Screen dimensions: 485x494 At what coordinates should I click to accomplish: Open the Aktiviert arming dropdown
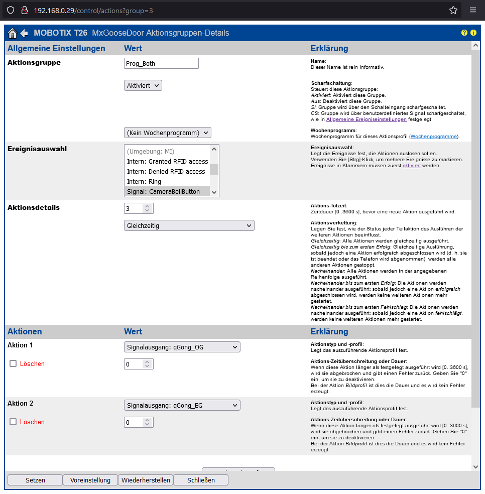tap(143, 86)
